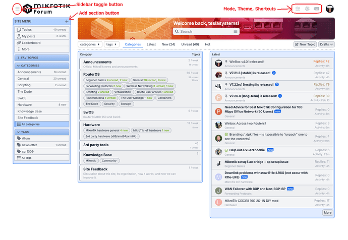The image size is (348, 240).
Task: Click the search magnifier icon
Action: [177, 31]
